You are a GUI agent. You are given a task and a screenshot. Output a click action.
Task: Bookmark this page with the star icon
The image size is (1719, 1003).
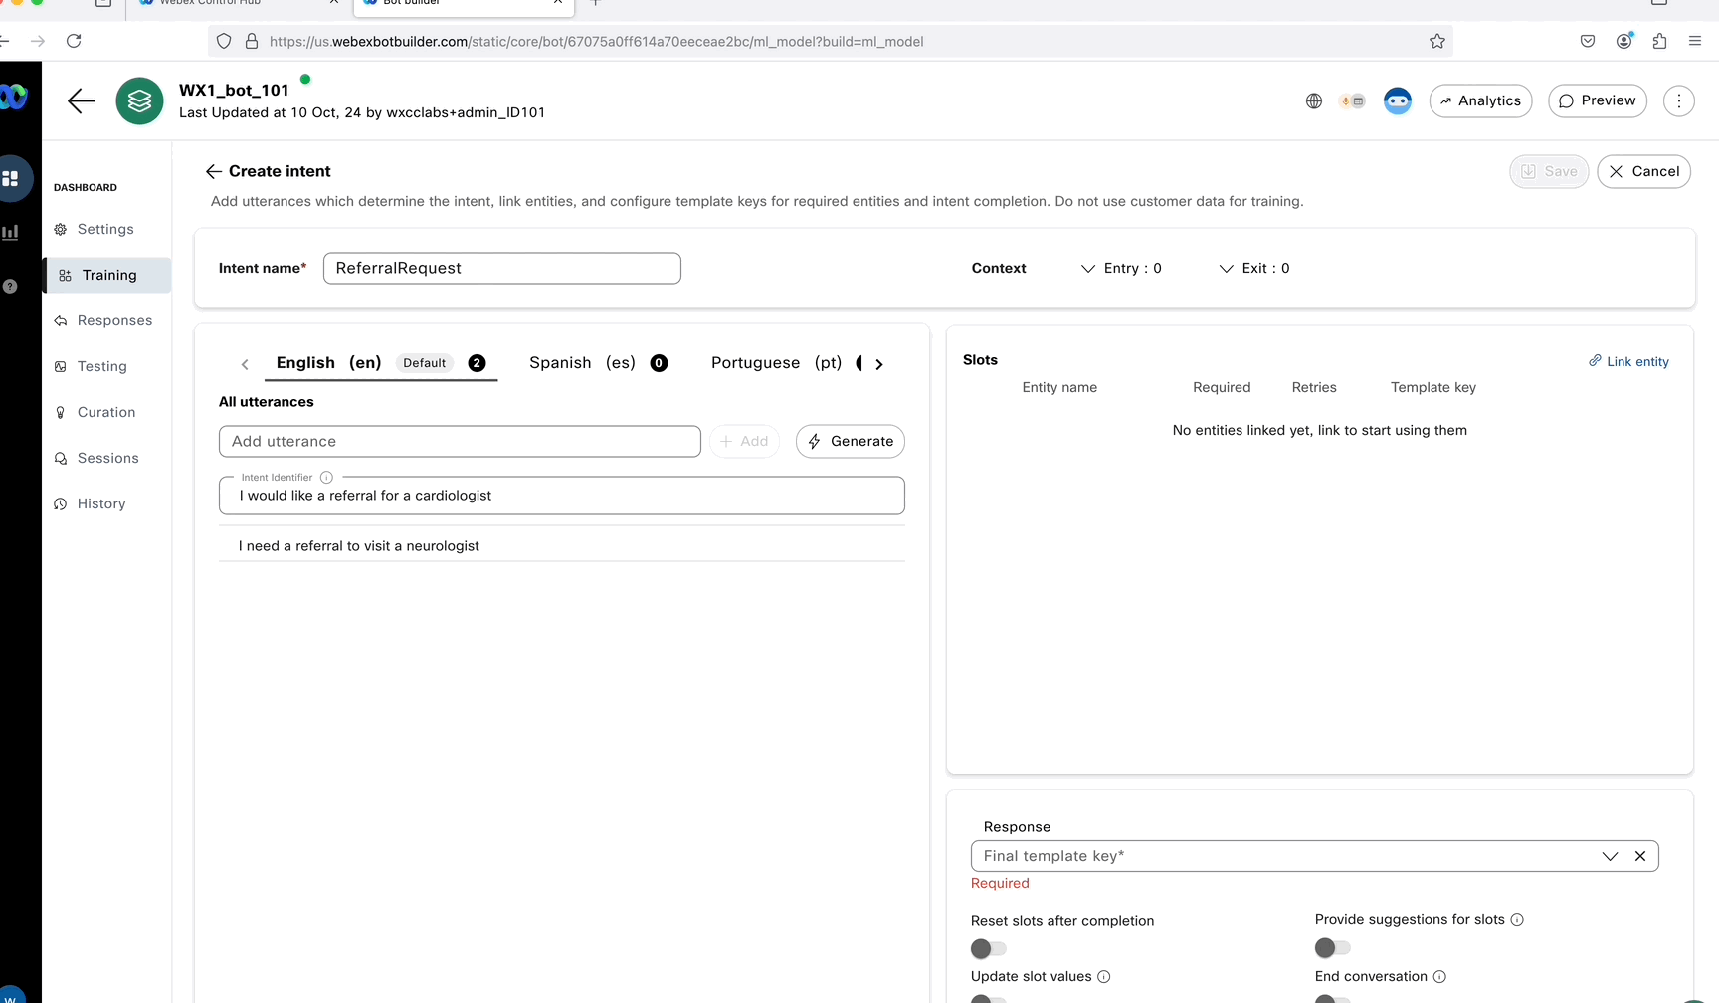(x=1437, y=41)
